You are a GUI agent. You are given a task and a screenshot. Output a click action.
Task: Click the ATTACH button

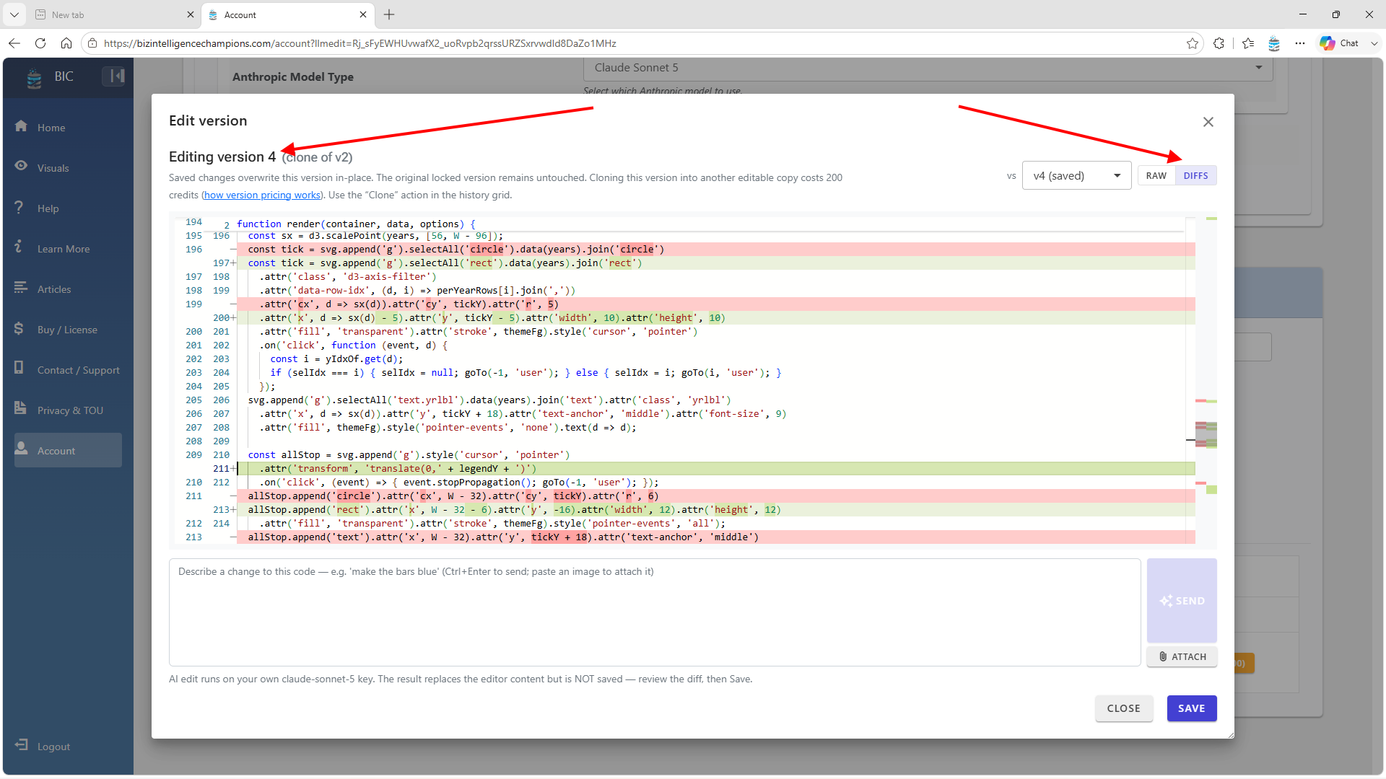coord(1182,656)
